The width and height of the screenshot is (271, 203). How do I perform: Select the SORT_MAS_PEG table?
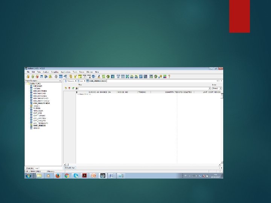pyautogui.click(x=40, y=121)
